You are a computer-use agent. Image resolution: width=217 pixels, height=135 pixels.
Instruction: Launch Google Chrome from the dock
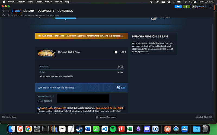29,129
